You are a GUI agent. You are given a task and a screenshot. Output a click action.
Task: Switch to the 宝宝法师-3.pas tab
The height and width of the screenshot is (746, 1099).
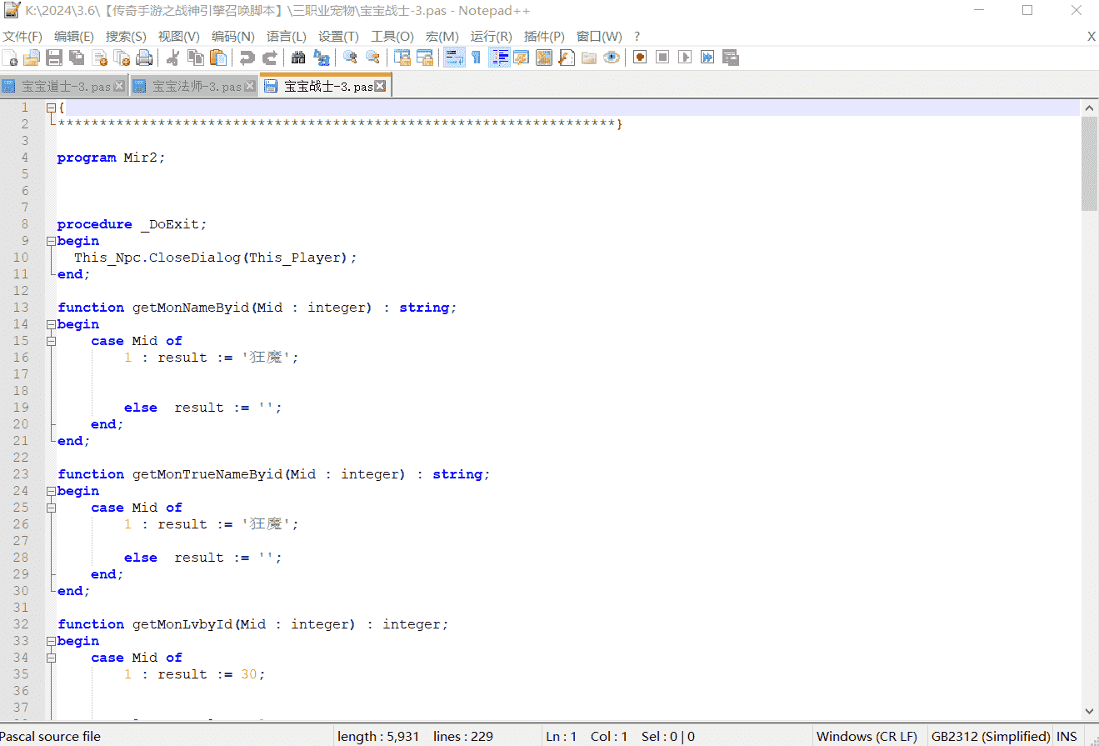[196, 87]
